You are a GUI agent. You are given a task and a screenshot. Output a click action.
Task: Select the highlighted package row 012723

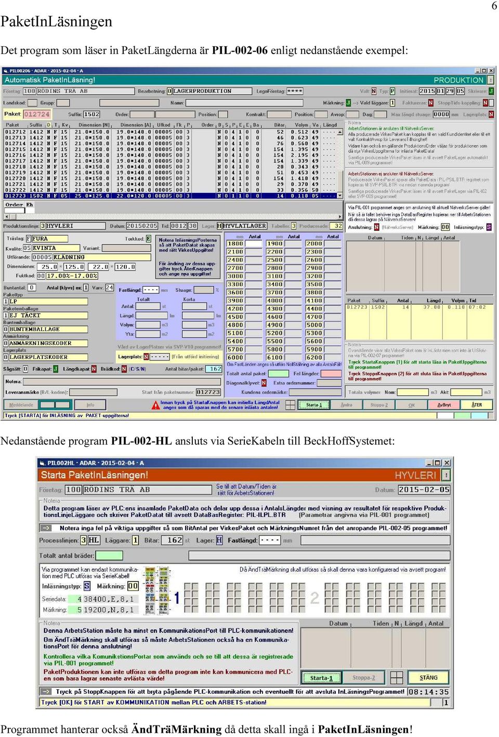[172, 196]
